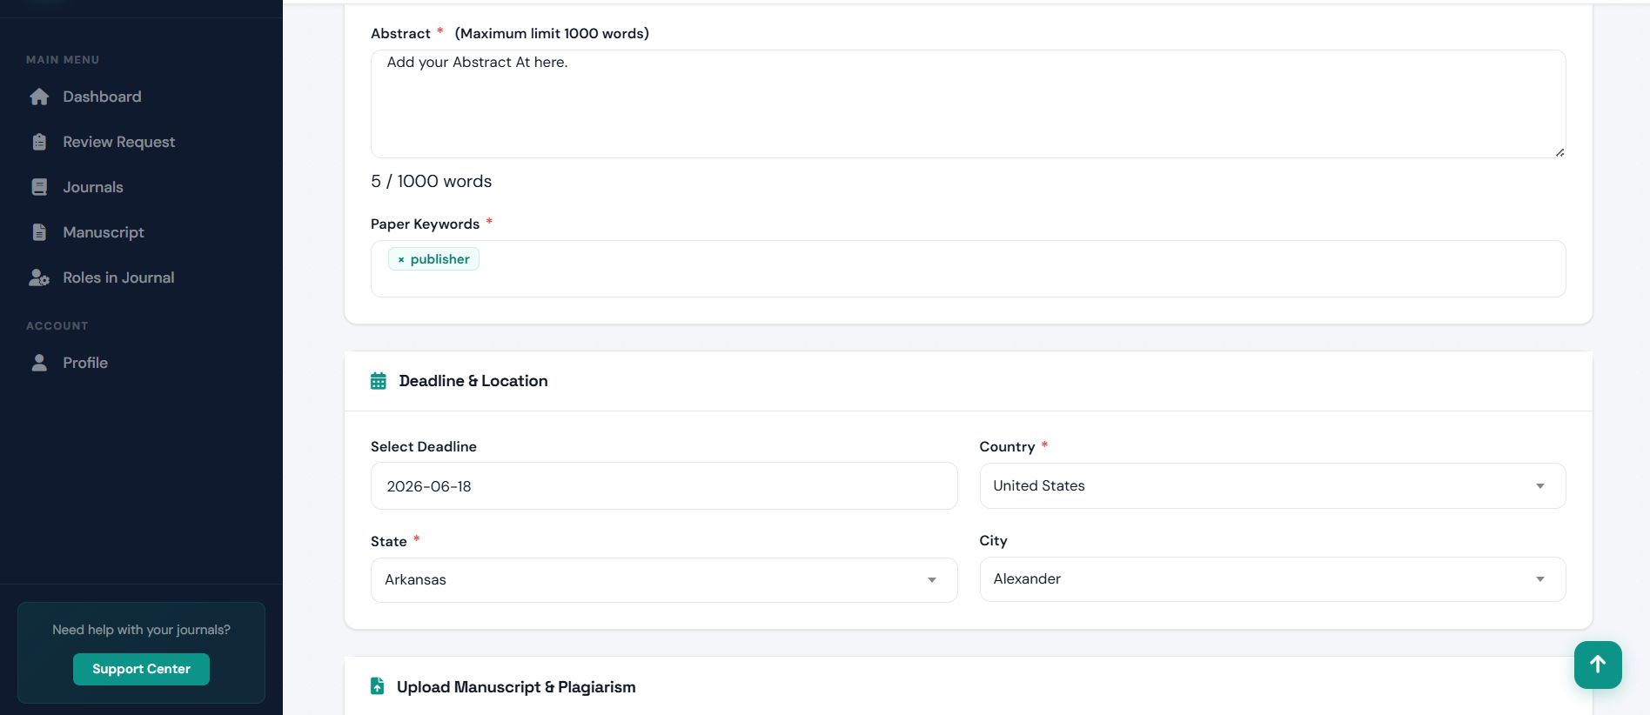Click the Profile person icon

coord(39,363)
